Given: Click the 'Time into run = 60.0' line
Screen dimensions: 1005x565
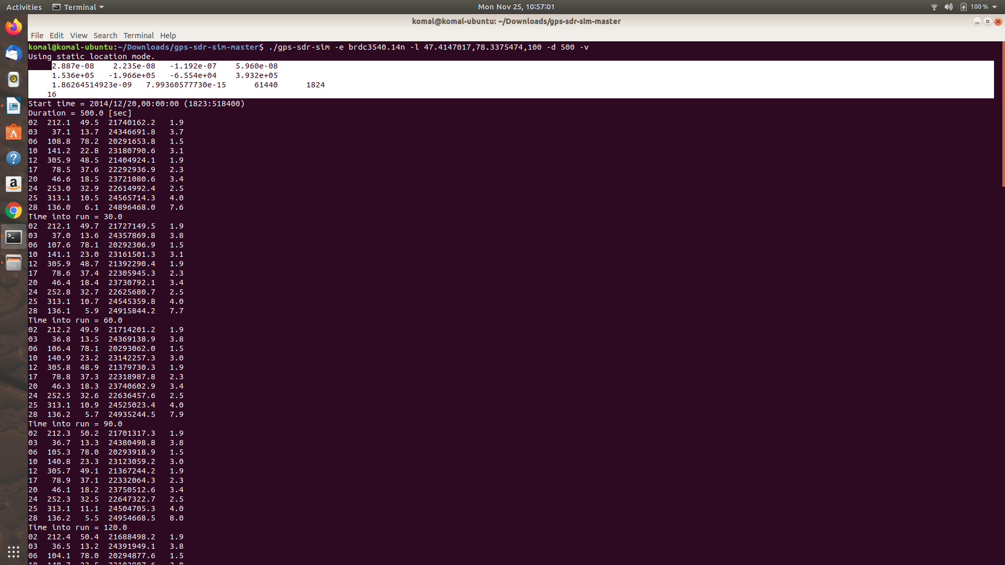Looking at the screenshot, I should point(75,320).
